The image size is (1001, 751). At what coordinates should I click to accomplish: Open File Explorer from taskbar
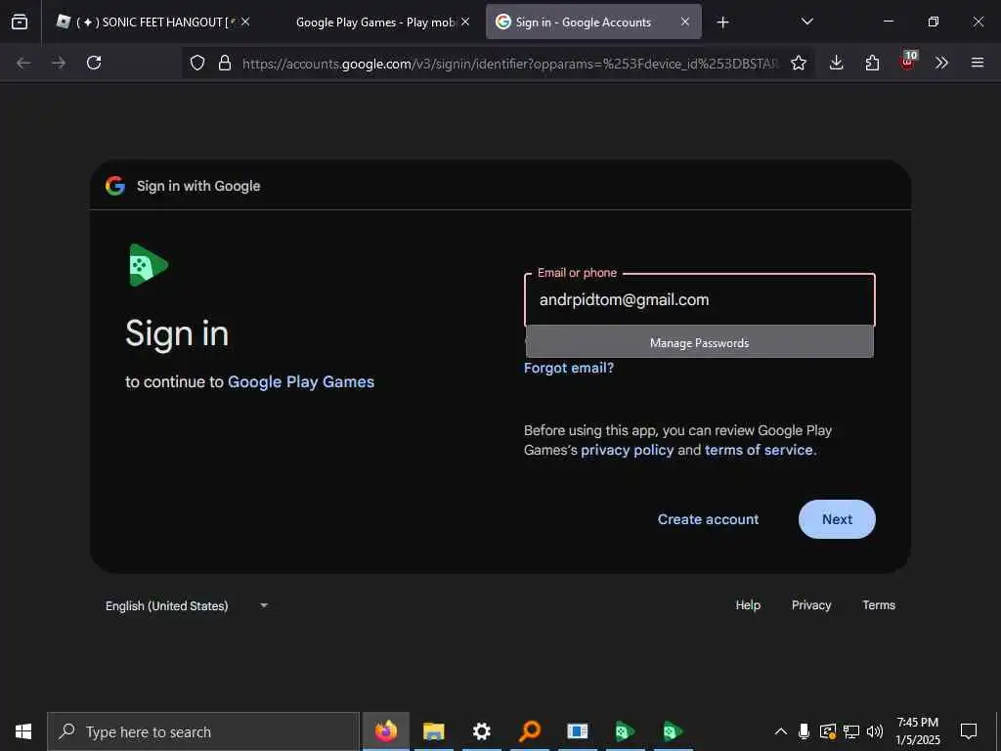(433, 731)
